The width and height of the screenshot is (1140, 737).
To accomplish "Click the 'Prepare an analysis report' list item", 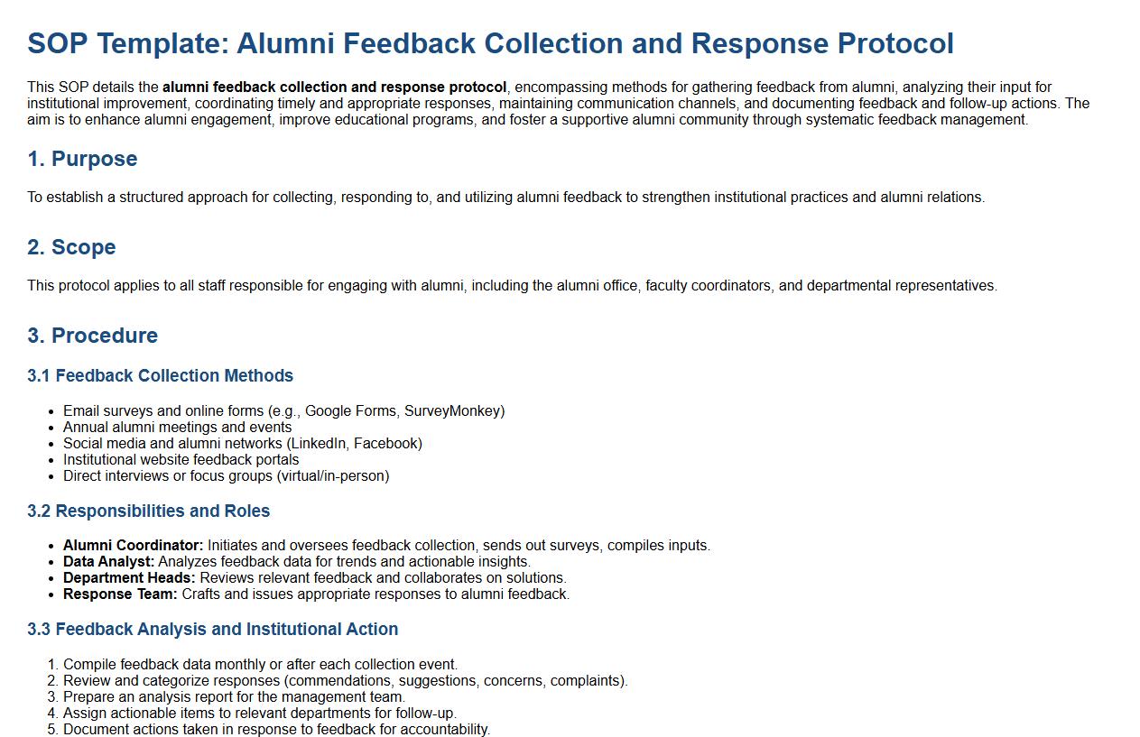I will coord(234,696).
